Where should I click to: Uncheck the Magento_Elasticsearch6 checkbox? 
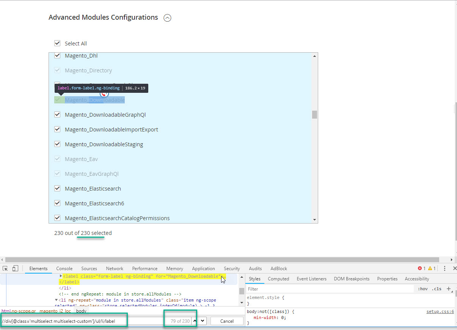click(x=57, y=203)
